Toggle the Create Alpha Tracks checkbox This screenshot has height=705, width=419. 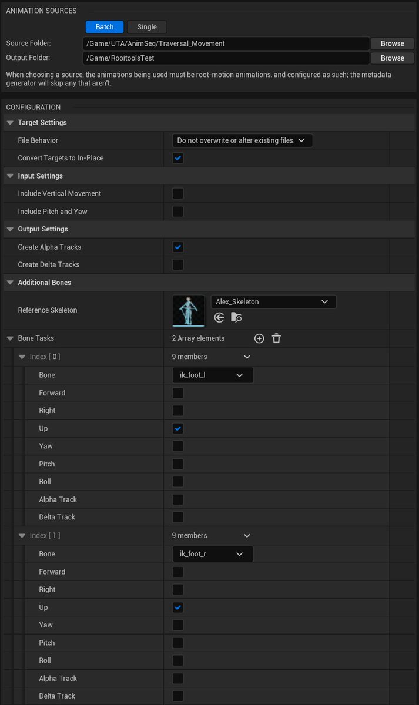point(177,247)
